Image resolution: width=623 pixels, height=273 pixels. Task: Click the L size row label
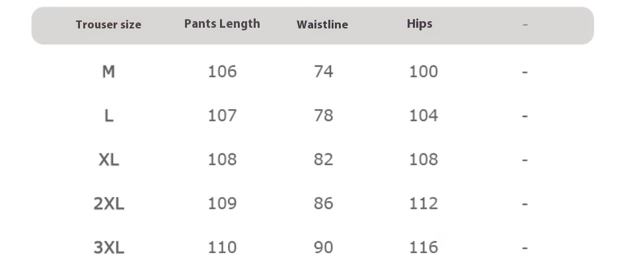click(x=108, y=116)
